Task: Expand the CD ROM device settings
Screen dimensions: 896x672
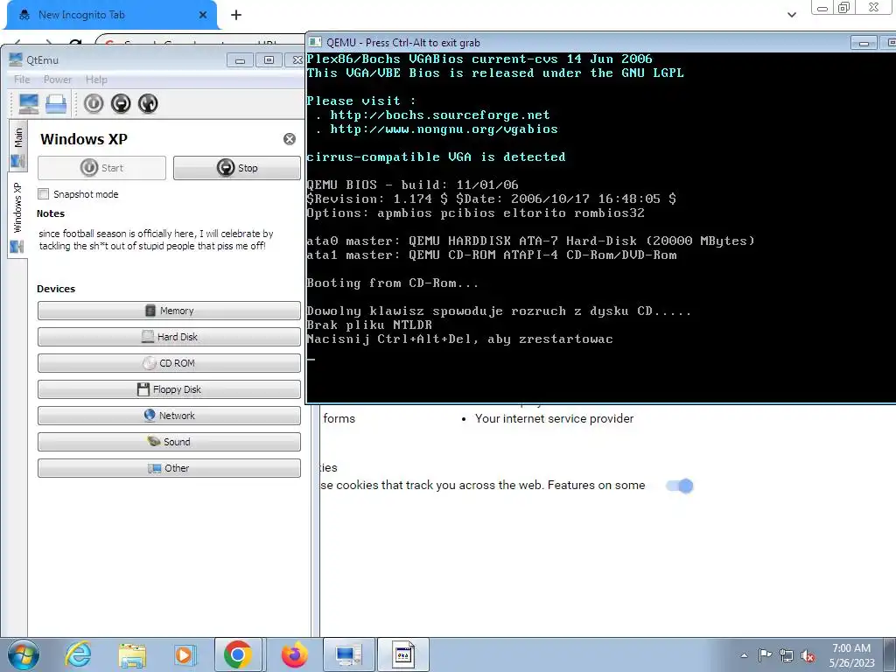Action: 169,363
